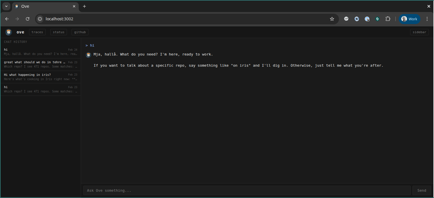This screenshot has width=434, height=198.
Task: Open the lock-badged privacy extension icon
Action: click(367, 19)
